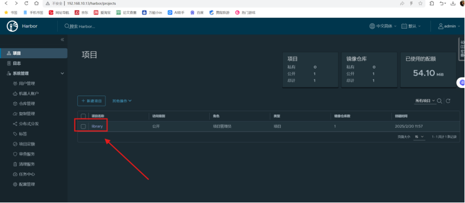Check the library project row checkbox
This screenshot has width=465, height=203.
coord(83,126)
